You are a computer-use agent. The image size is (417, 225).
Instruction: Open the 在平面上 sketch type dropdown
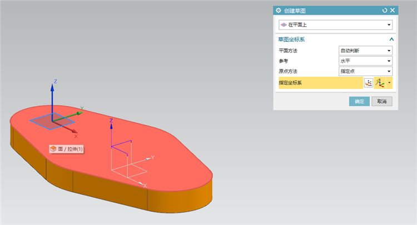[x=335, y=24]
